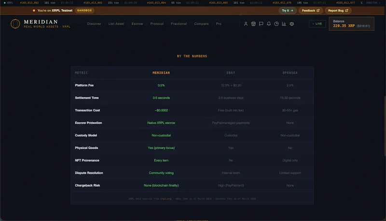Select the Escrow Protection row label
Viewport: 386px width, 221px height.
coord(88,123)
